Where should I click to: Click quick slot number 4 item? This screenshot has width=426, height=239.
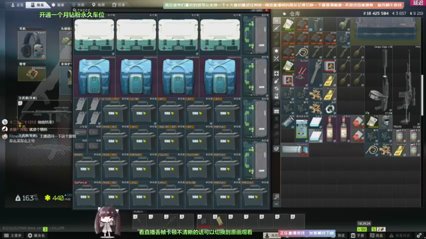(204, 221)
